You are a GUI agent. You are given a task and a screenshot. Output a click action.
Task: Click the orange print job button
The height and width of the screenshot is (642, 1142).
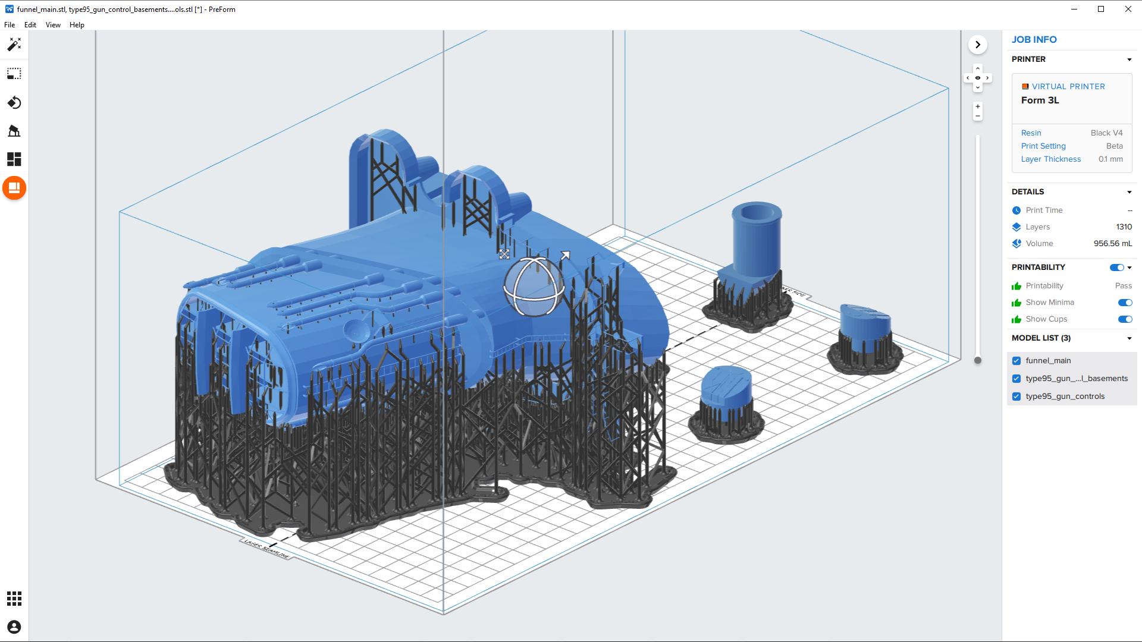(14, 188)
